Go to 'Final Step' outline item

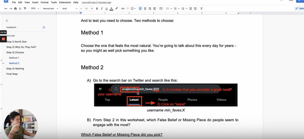click(12, 74)
